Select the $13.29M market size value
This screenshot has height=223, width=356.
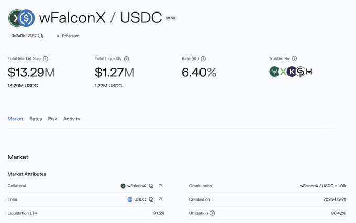[31, 73]
